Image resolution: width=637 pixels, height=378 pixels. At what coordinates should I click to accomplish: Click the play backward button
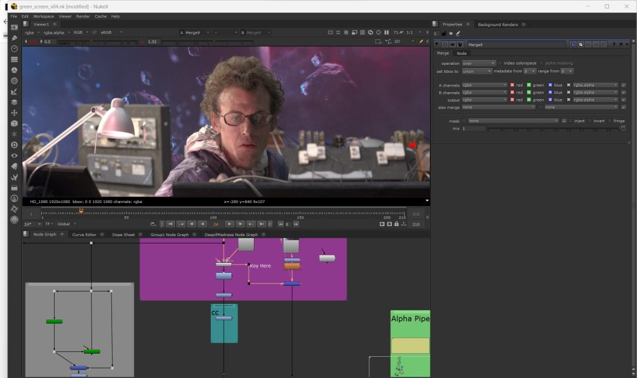point(202,224)
